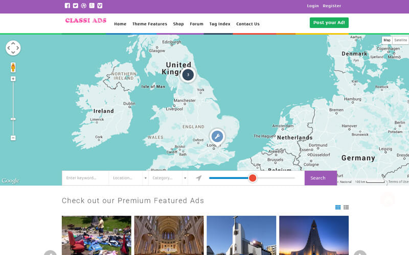Image resolution: width=409 pixels, height=255 pixels.
Task: Click the Dublin label on the map
Action: click(129, 104)
